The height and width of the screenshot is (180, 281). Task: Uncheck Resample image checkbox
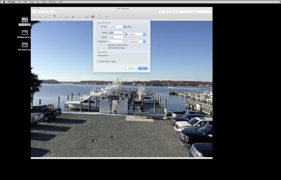tap(109, 48)
